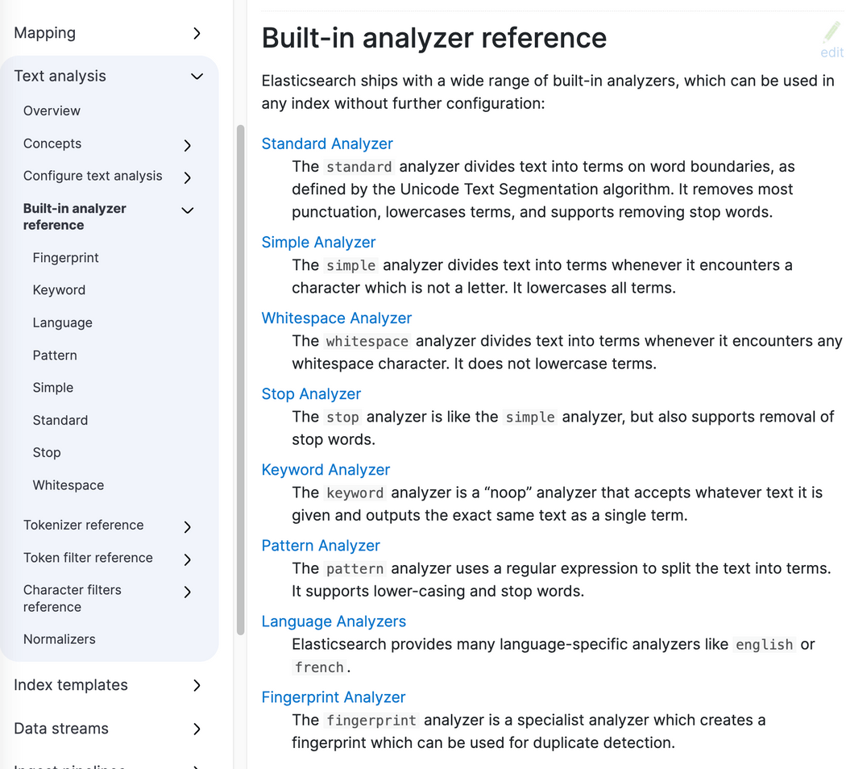Expand the Mapping section chevron
Image resolution: width=846 pixels, height=769 pixels.
[x=197, y=33]
